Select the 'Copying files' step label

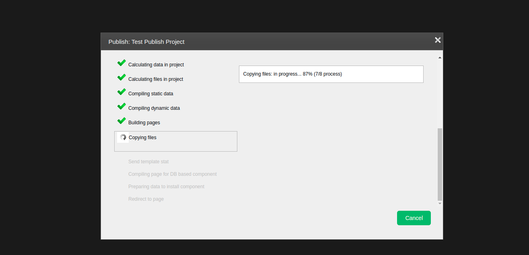click(x=142, y=138)
